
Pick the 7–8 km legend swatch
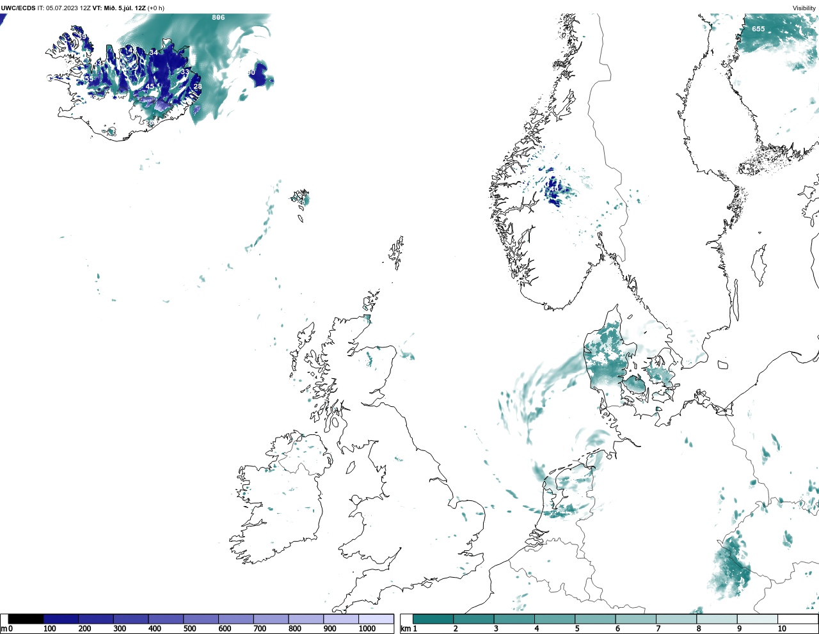[x=676, y=619]
